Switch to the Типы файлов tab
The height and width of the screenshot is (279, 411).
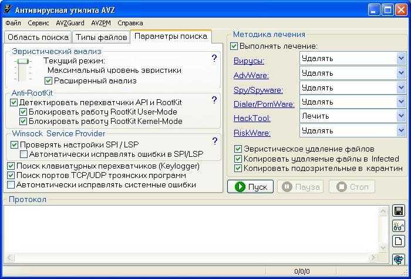(101, 37)
